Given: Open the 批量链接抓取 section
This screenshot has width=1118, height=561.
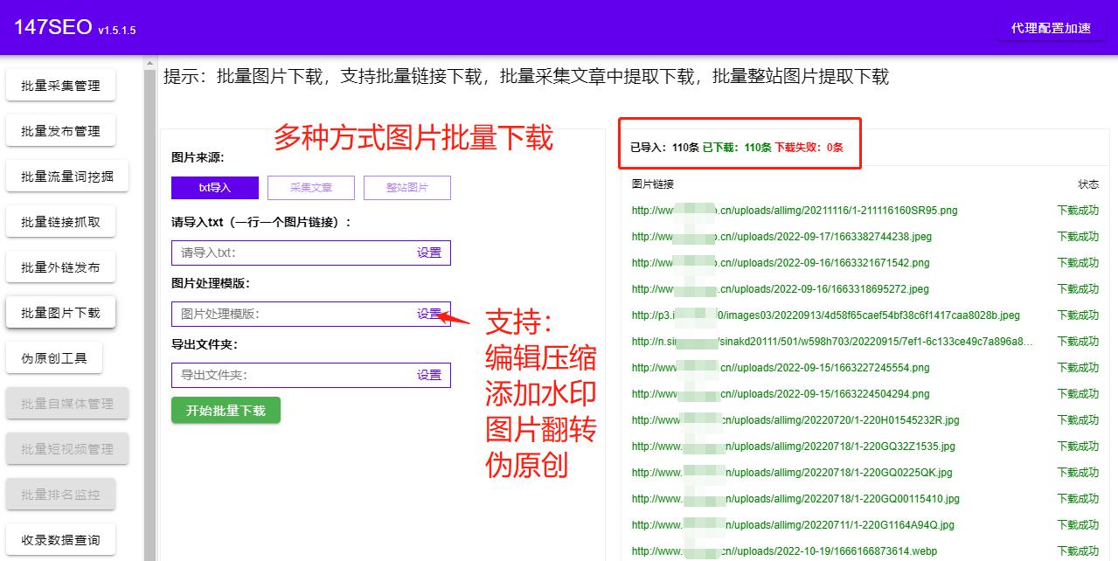Looking at the screenshot, I should (60, 221).
